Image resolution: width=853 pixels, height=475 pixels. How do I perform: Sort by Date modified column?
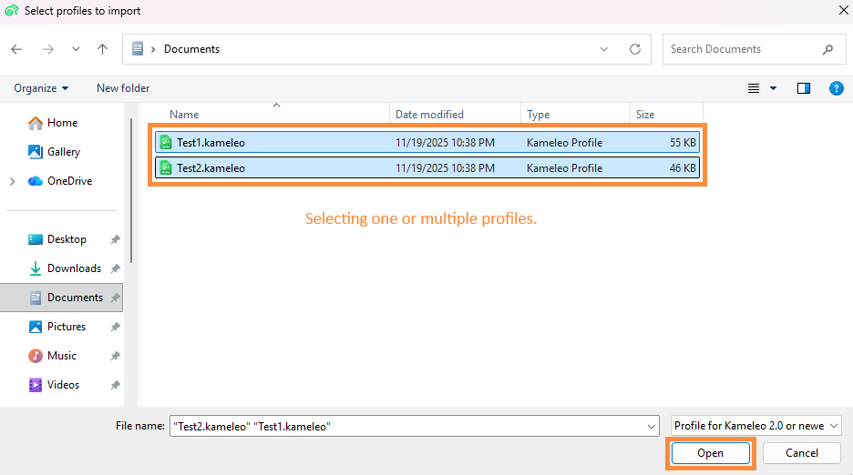429,115
